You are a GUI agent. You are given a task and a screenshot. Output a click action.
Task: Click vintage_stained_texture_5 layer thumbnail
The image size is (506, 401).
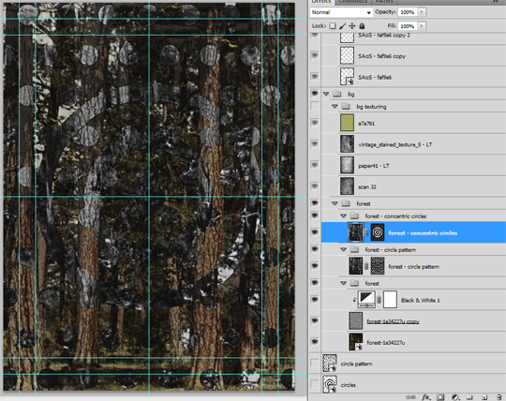(x=348, y=144)
